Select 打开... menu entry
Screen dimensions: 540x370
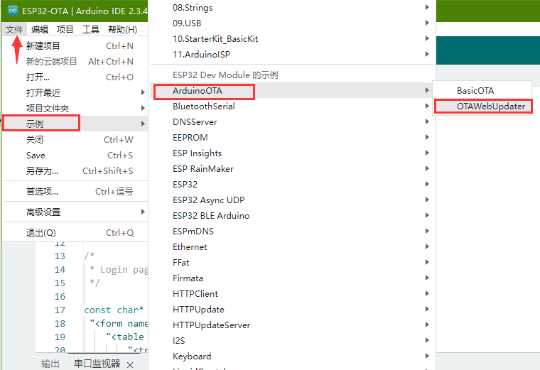coord(75,77)
